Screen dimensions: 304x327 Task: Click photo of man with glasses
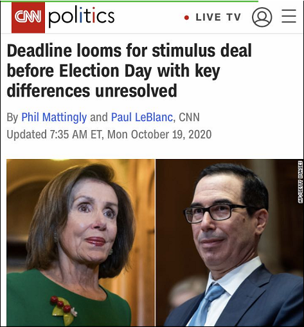click(229, 243)
